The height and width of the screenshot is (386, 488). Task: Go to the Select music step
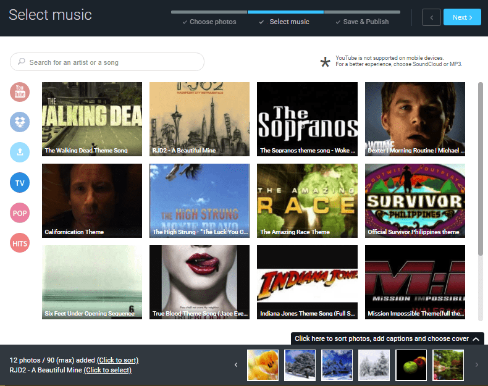tap(284, 22)
